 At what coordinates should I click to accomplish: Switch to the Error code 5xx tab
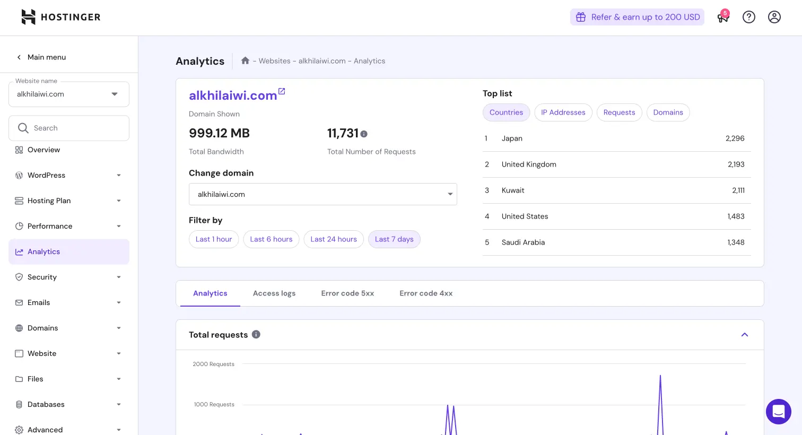(347, 293)
